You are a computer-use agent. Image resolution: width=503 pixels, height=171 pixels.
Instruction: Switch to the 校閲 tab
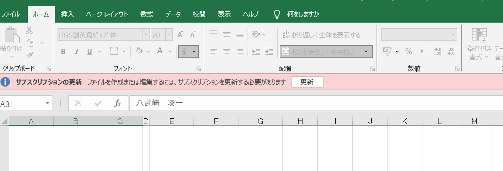(199, 14)
